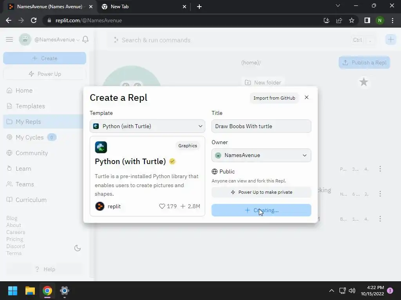The height and width of the screenshot is (300, 401).
Task: Switch to the New Tab browser tab
Action: click(x=144, y=7)
